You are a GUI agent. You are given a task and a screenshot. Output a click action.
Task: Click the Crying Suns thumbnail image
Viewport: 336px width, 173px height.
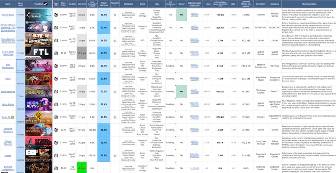(x=39, y=15)
